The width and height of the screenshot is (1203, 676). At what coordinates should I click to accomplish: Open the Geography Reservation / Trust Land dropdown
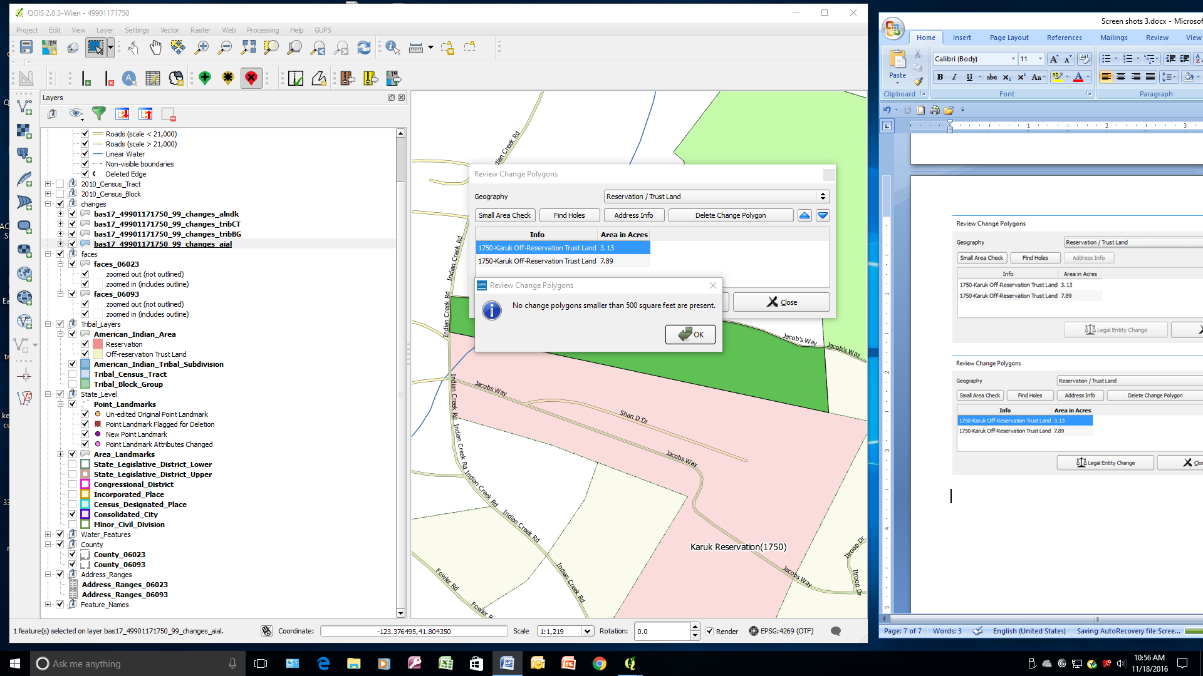[x=716, y=197]
